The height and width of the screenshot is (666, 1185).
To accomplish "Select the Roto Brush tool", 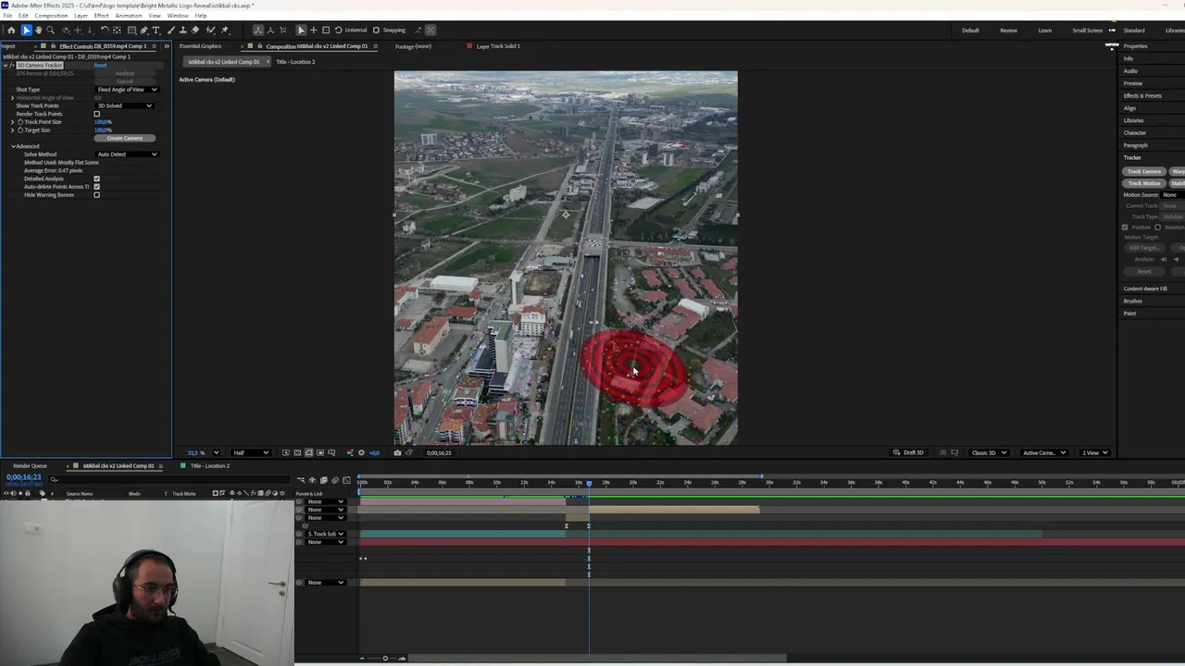I will point(209,30).
